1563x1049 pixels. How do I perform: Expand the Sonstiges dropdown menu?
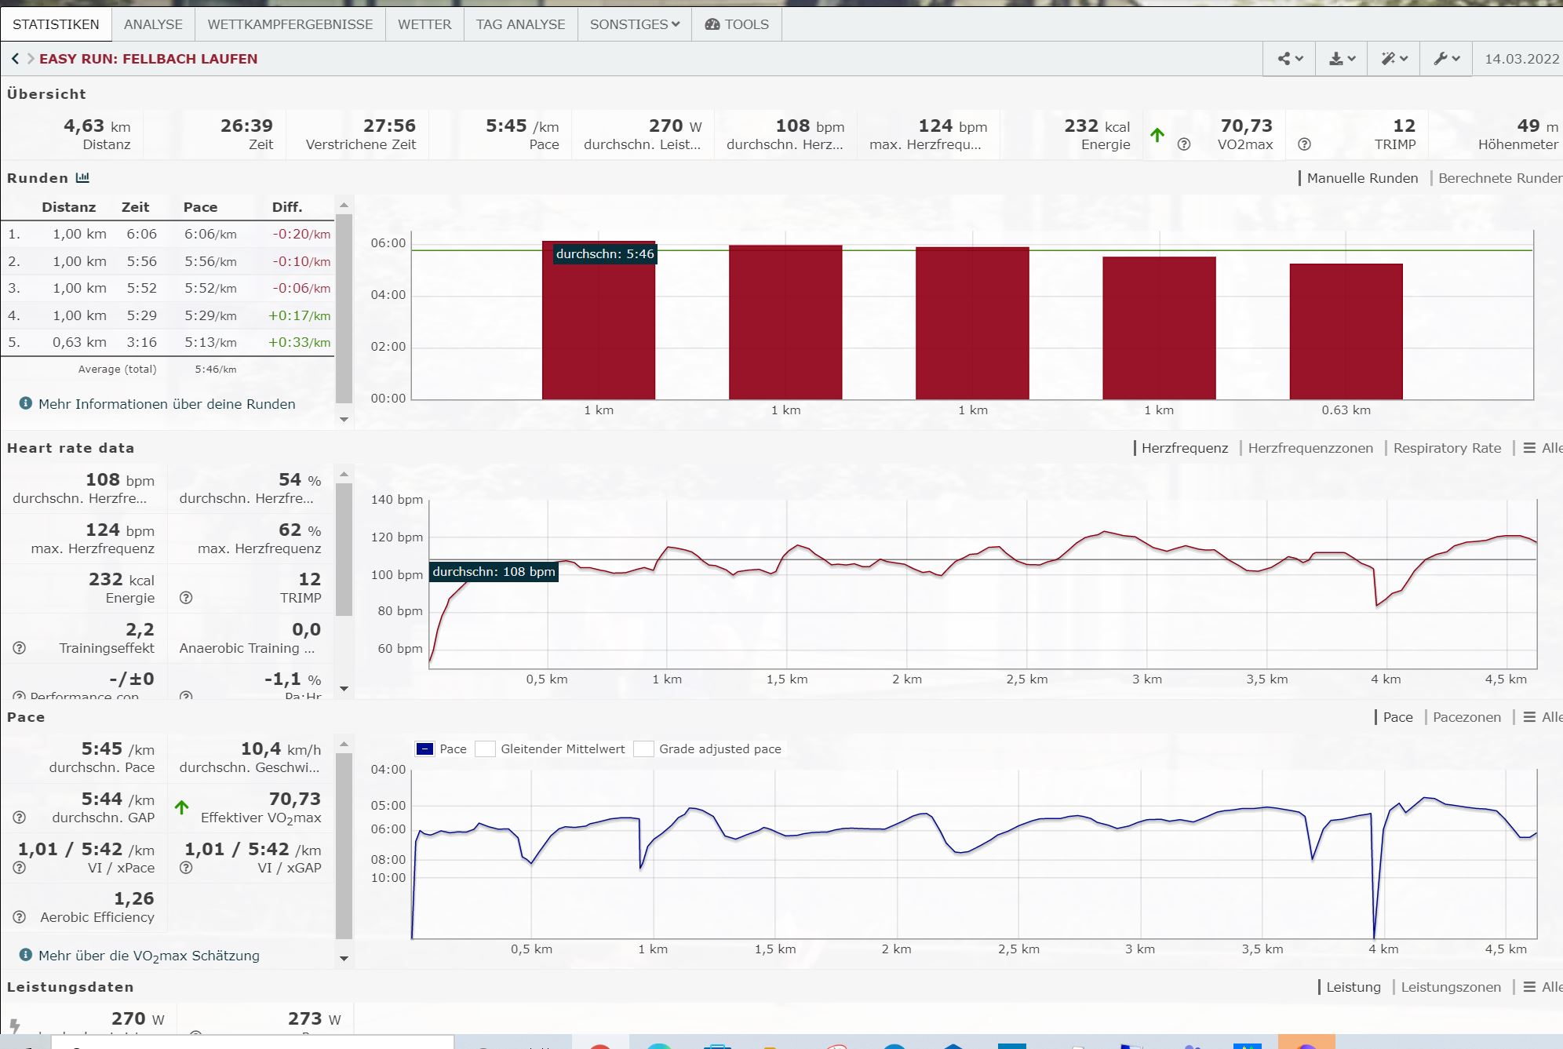tap(634, 24)
